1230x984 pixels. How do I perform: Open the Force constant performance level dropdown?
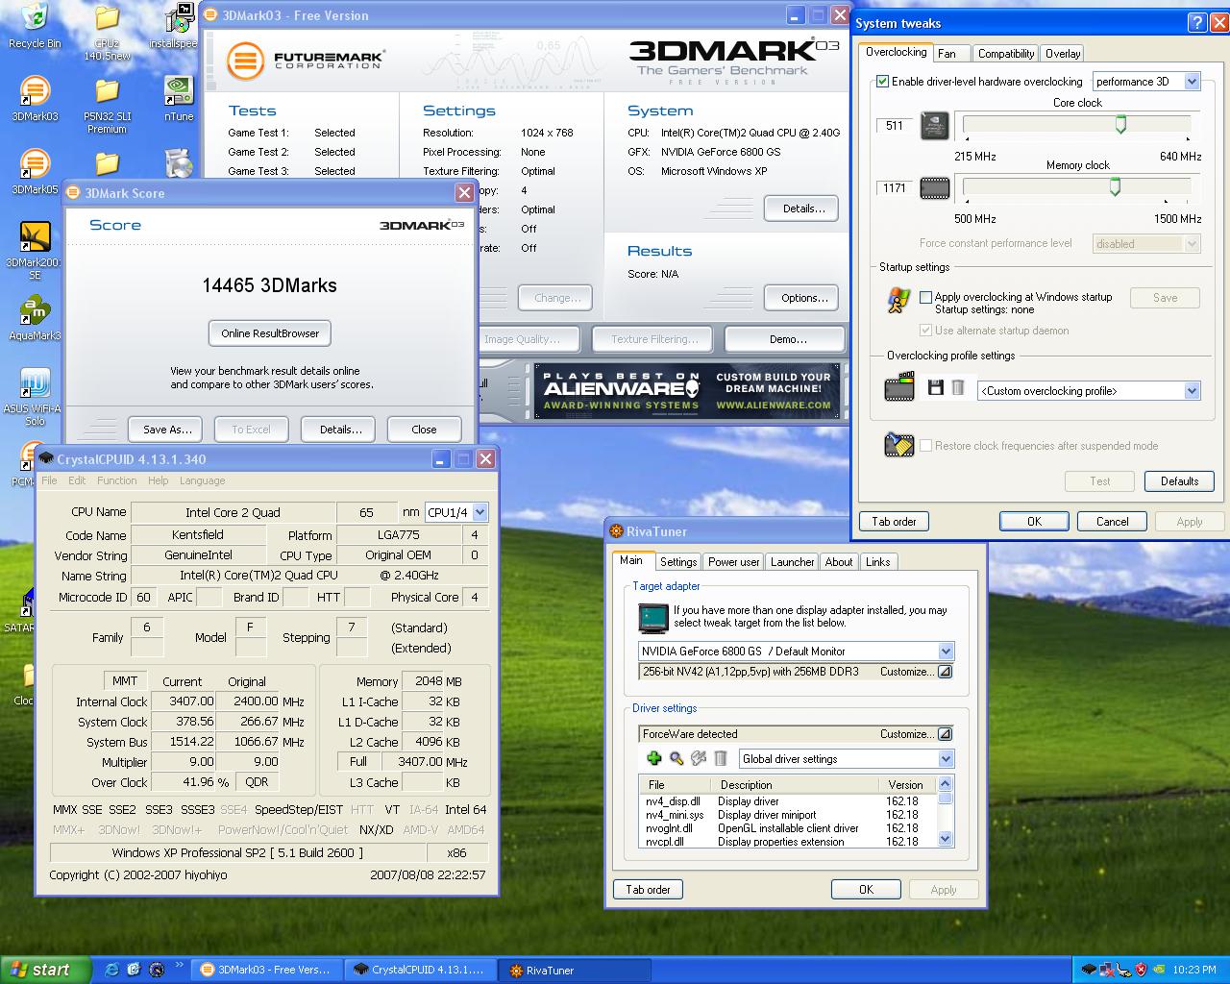[1193, 244]
